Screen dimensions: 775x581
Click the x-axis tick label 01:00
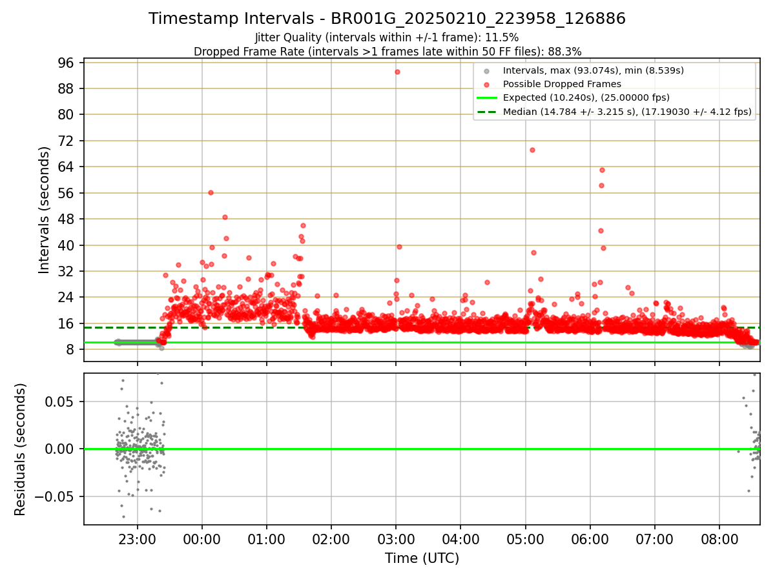(x=266, y=539)
